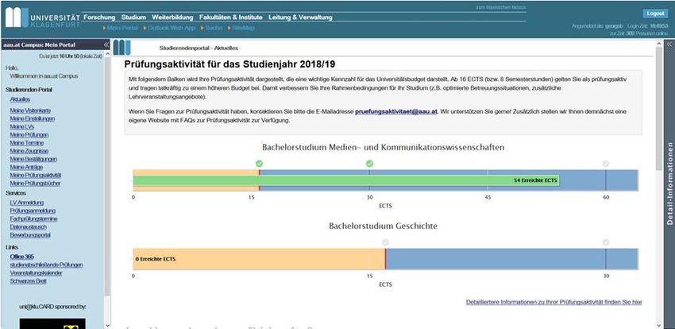
Task: Collapse the Detail-Informationen panel chevron
Action: click(x=667, y=45)
